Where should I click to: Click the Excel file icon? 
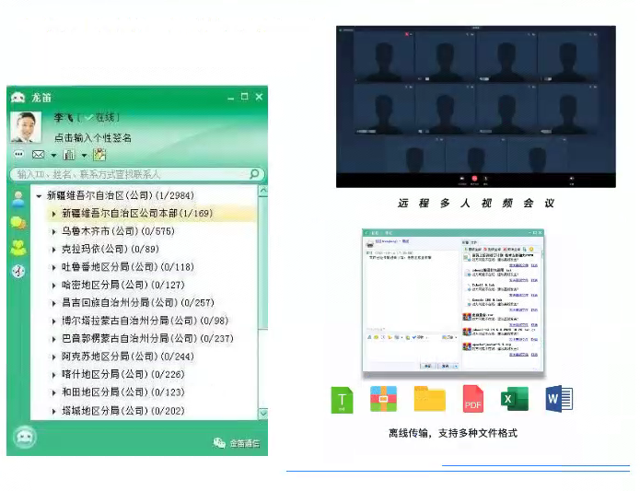tap(514, 399)
